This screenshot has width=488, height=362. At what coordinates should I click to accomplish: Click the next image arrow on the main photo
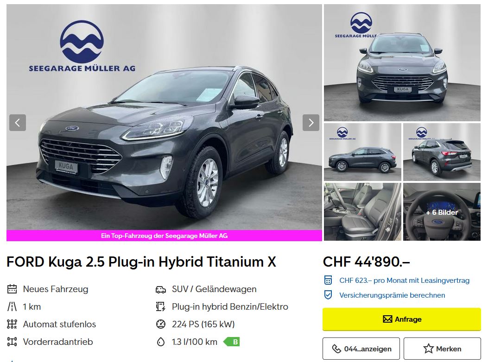(311, 123)
